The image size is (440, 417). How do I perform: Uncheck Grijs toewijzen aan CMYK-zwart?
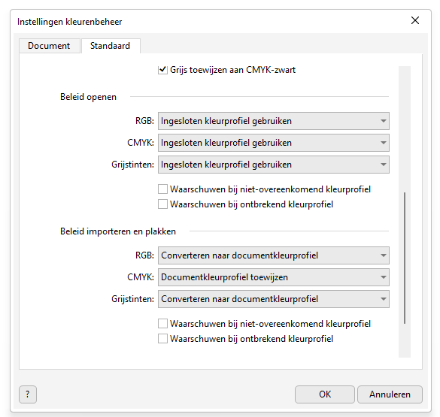pyautogui.click(x=162, y=70)
